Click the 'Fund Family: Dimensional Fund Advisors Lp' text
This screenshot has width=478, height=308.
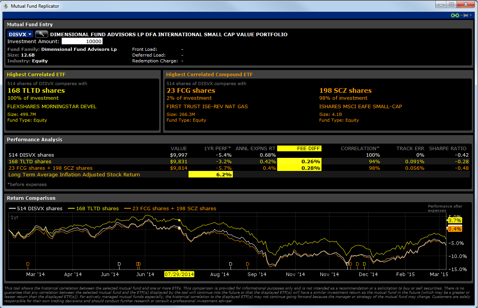coord(62,49)
